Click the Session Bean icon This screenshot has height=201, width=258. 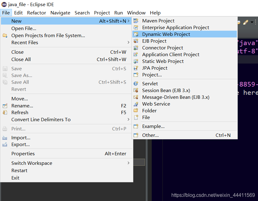point(136,91)
